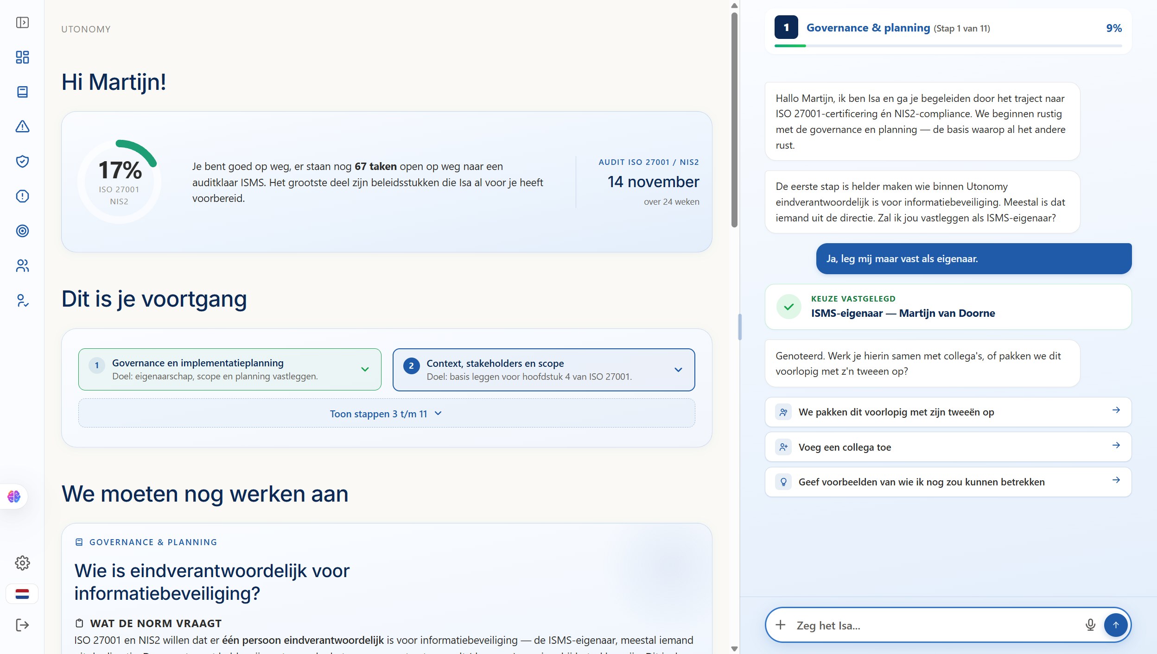Click the heading 'Wie is eindverantwoordelijk voor informatiebeveiliging?'
The width and height of the screenshot is (1157, 654).
(x=212, y=582)
